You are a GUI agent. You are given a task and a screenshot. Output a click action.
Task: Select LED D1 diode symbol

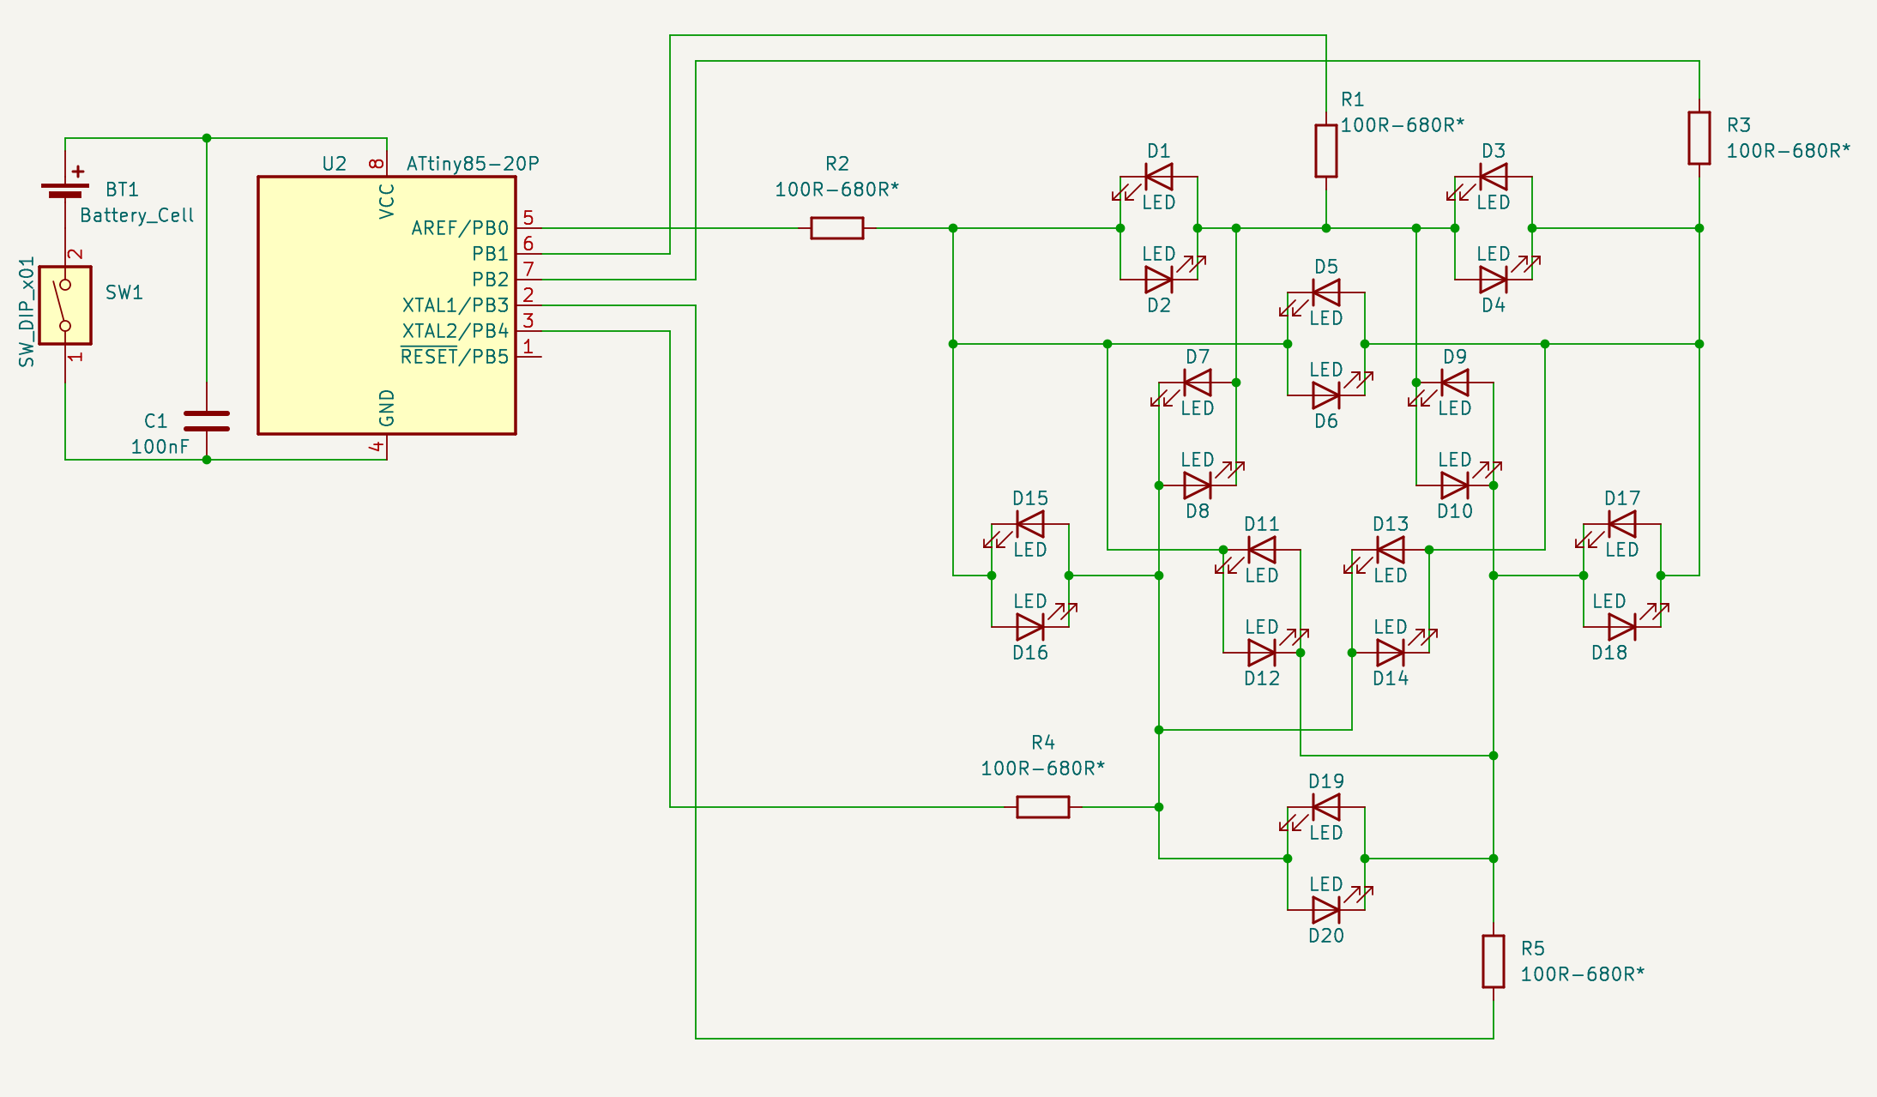coord(1159,177)
